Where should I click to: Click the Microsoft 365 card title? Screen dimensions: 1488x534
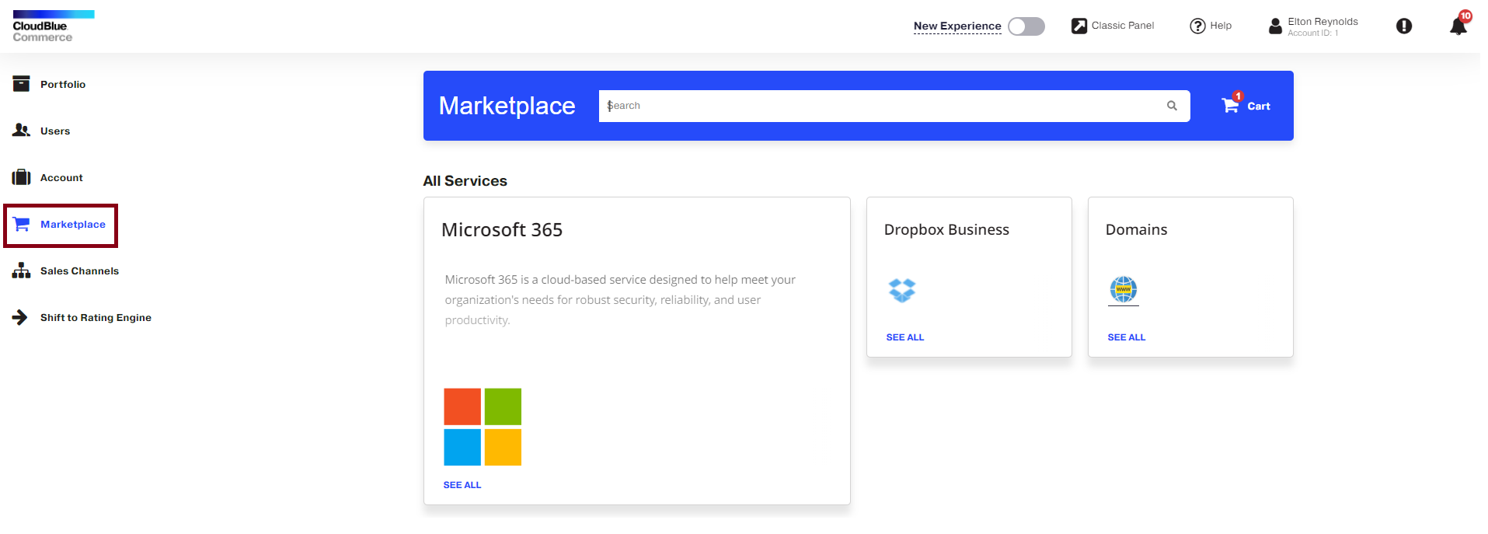click(502, 230)
